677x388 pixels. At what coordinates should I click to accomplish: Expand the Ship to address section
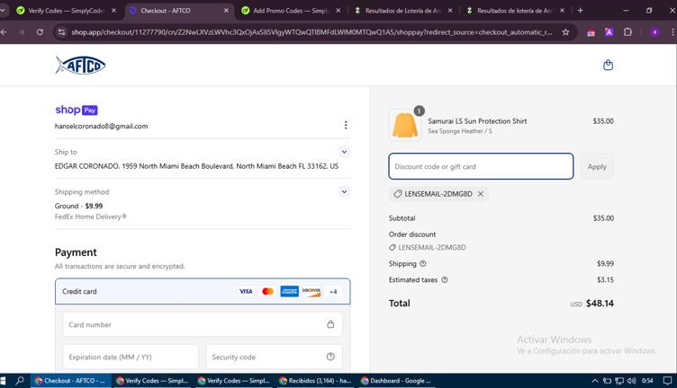[344, 152]
